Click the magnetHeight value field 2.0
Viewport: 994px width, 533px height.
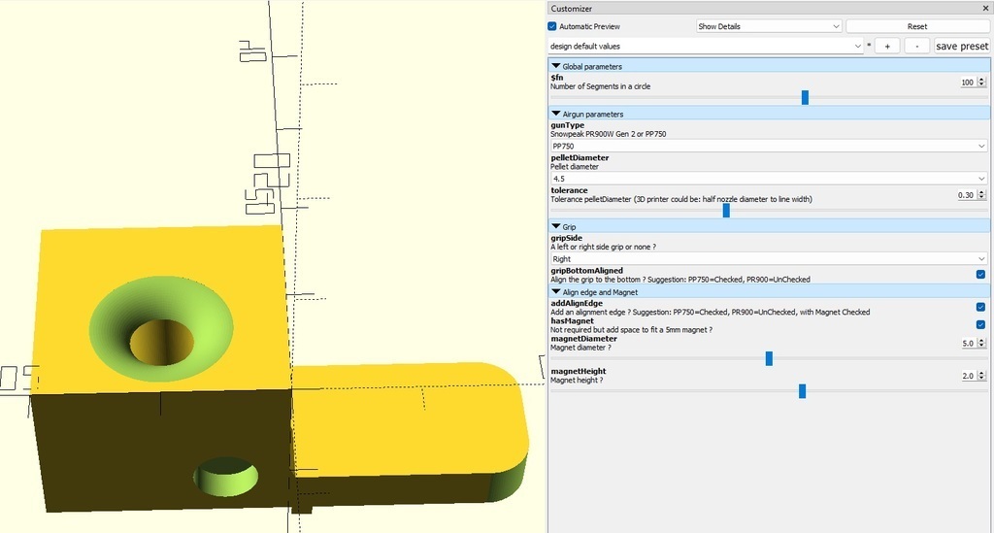click(968, 376)
